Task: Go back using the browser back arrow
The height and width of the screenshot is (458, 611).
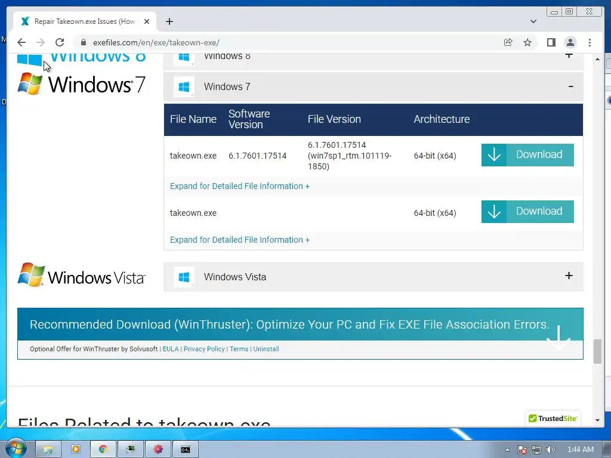Action: coord(21,42)
